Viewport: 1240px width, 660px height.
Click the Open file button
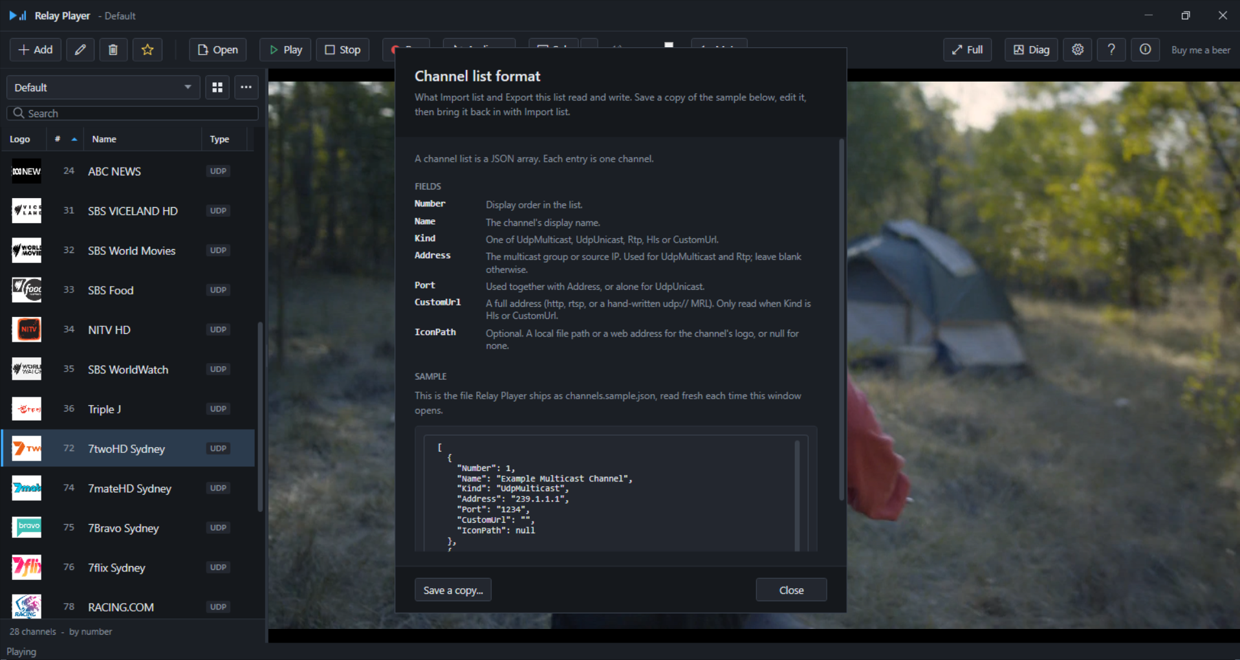coord(218,50)
